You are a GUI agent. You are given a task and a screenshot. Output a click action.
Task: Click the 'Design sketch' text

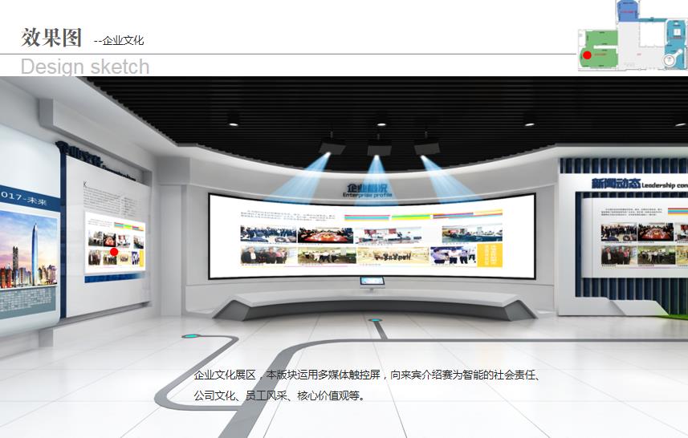(85, 67)
